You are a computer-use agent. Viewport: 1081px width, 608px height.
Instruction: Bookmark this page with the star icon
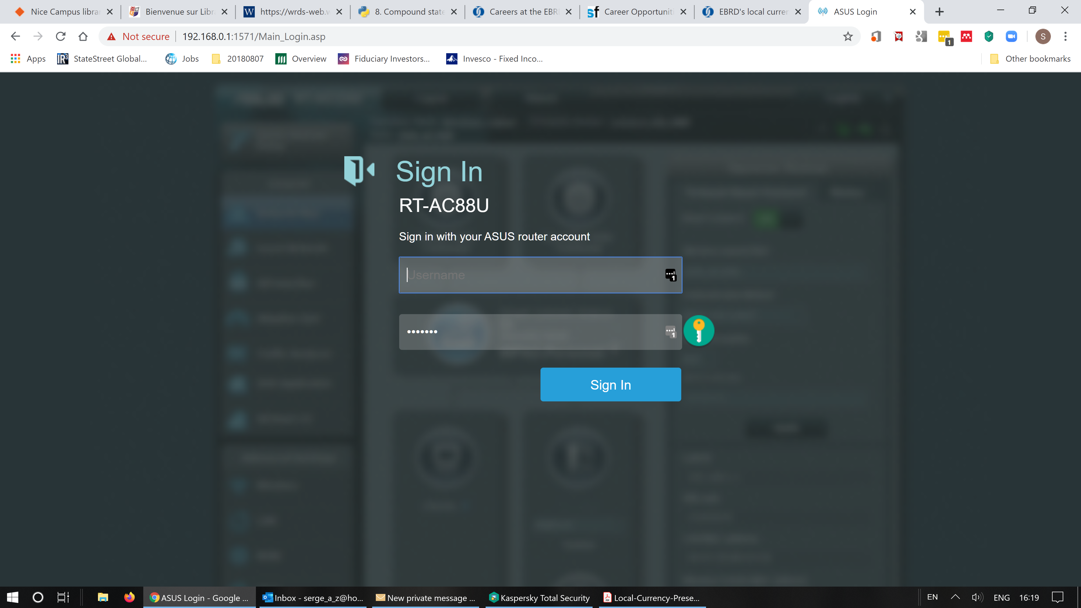848,37
